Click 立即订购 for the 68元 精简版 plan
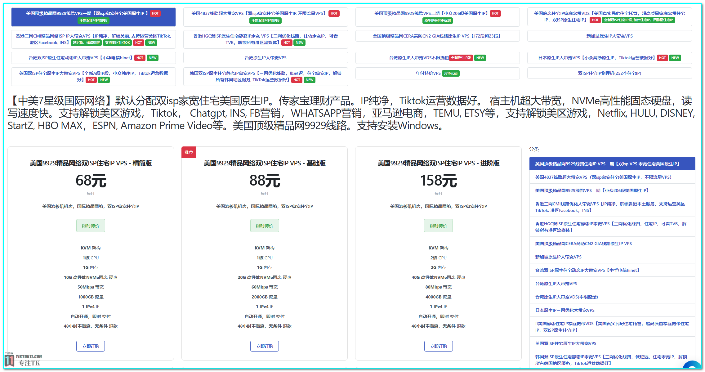 (91, 346)
